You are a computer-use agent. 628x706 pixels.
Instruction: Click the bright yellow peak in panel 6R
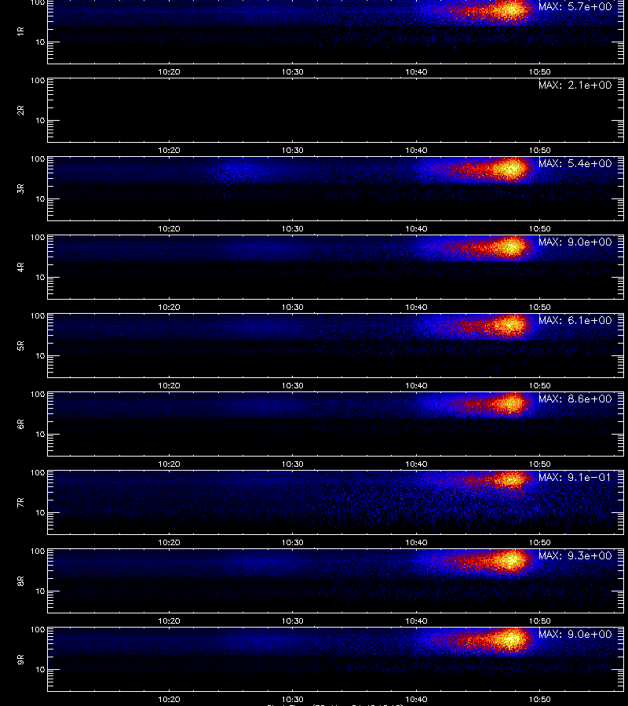(510, 403)
